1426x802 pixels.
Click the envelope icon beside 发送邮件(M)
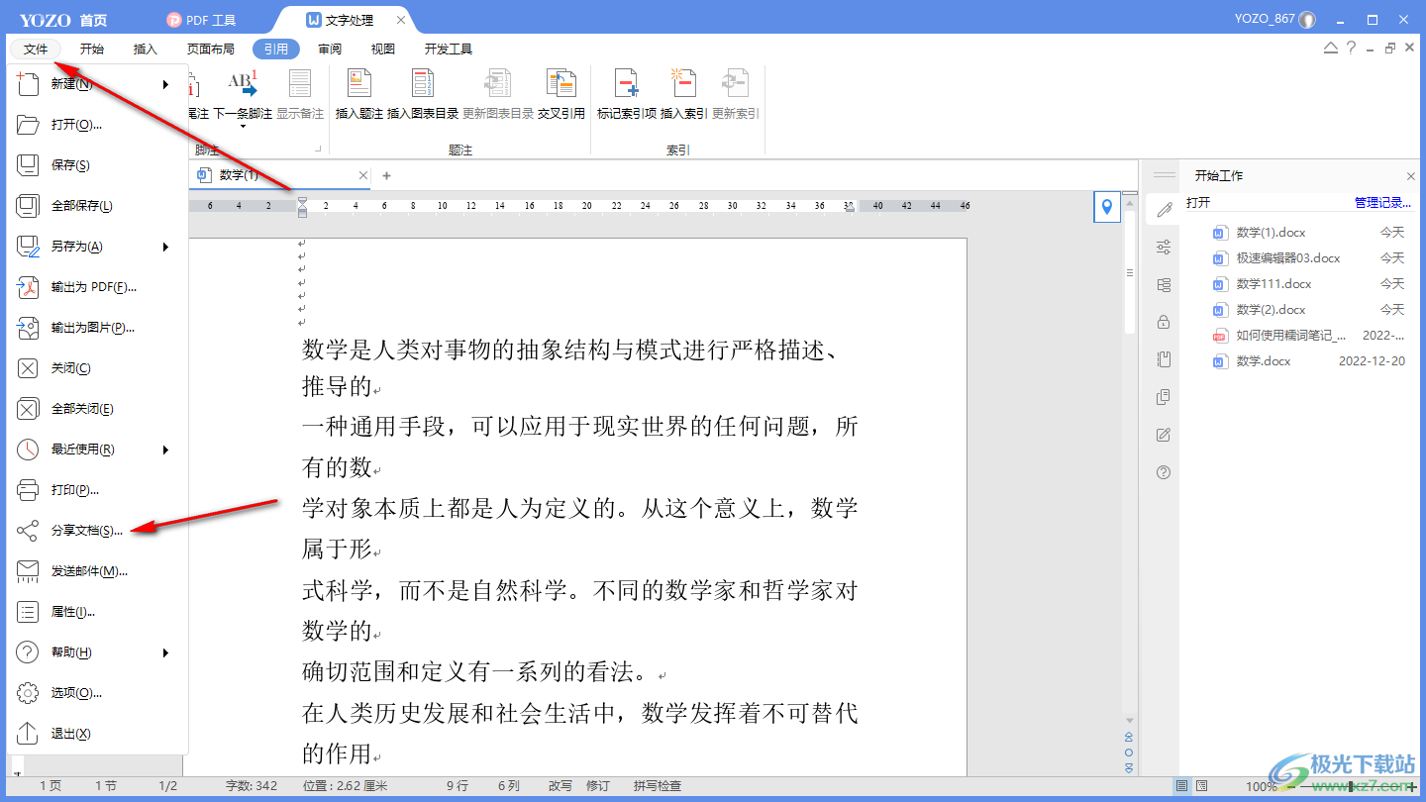point(28,571)
